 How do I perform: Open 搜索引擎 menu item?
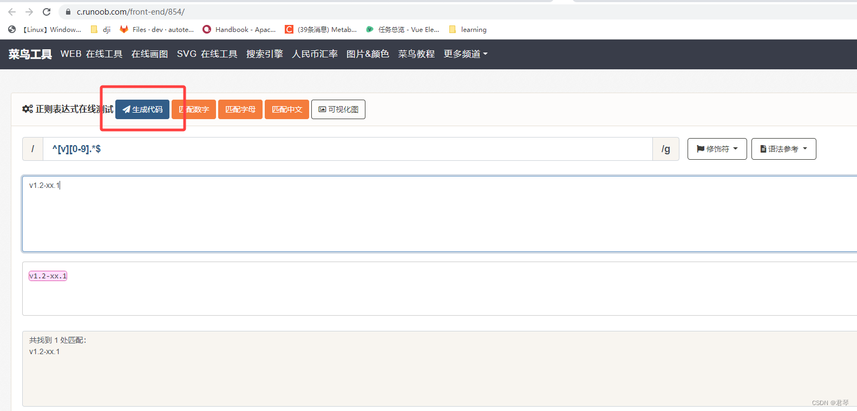(x=265, y=54)
